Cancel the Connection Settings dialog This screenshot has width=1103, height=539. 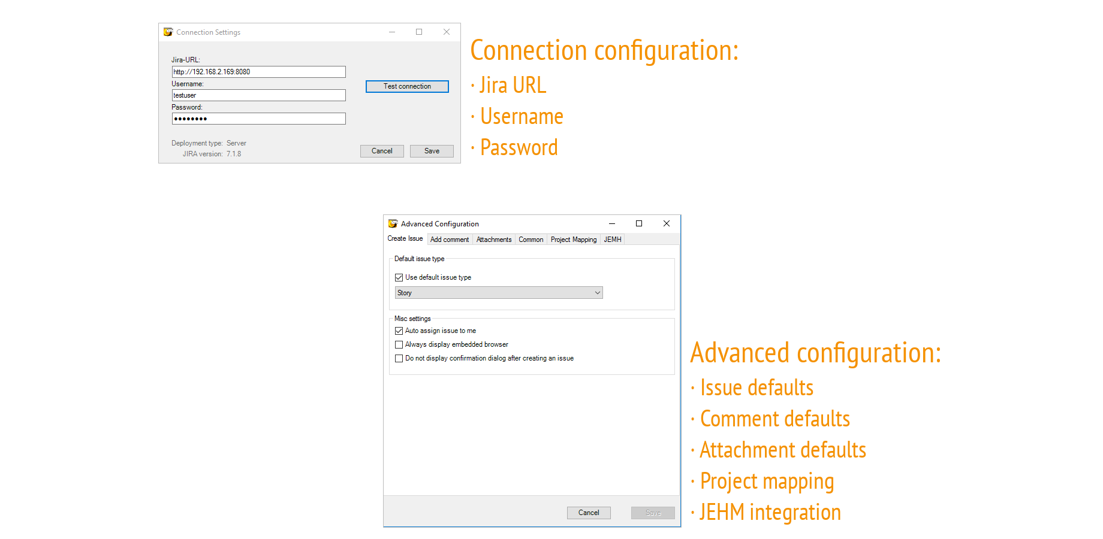(382, 151)
